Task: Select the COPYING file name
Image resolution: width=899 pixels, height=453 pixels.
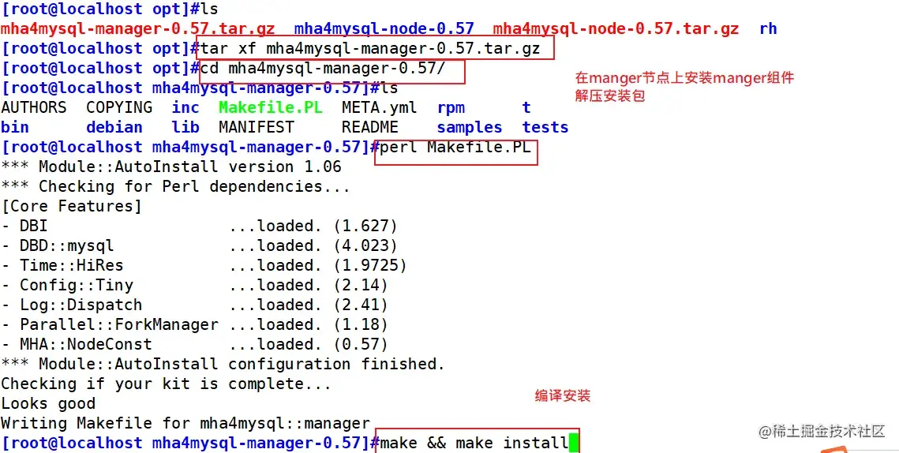Action: 119,107
